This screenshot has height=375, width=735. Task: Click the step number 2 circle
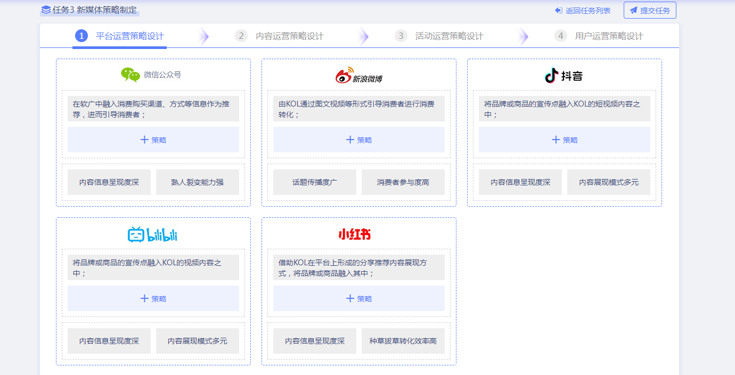click(x=241, y=36)
